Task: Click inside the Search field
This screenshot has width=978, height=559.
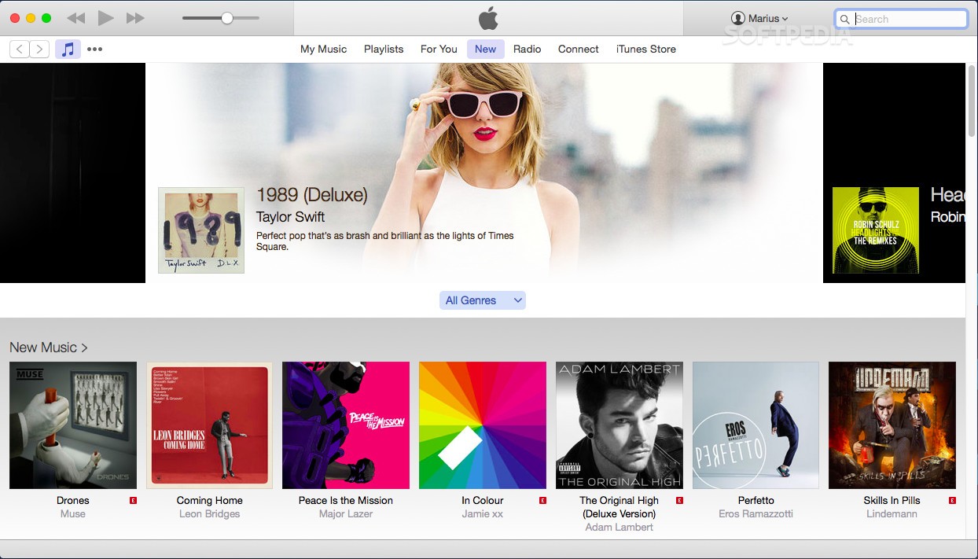Action: point(904,18)
